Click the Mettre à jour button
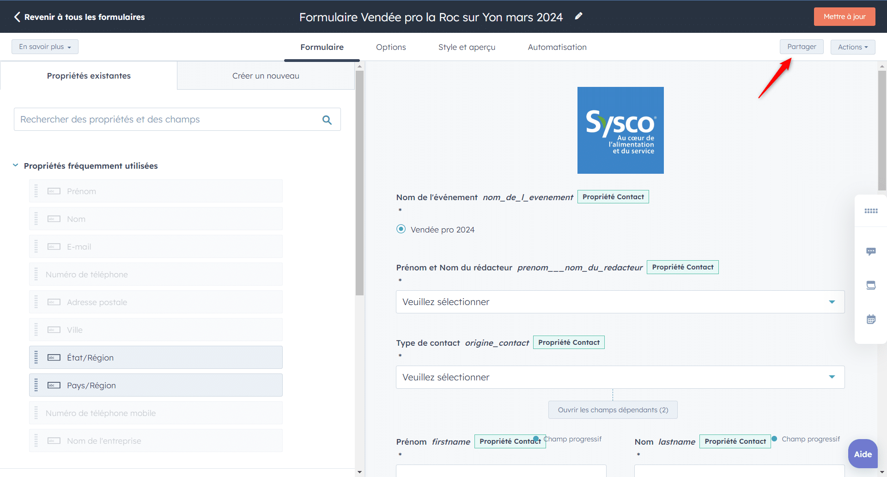This screenshot has height=477, width=887. (x=844, y=17)
